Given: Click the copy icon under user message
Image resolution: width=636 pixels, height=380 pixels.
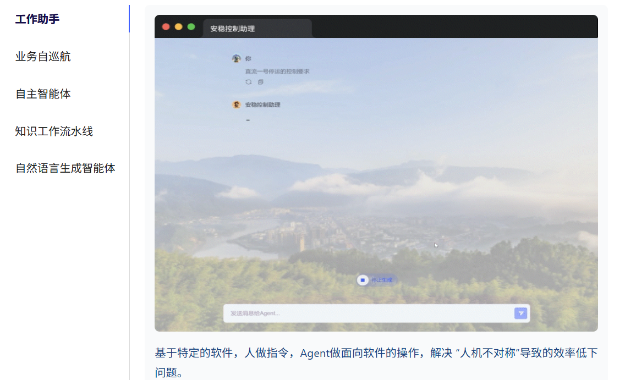Looking at the screenshot, I should 261,82.
